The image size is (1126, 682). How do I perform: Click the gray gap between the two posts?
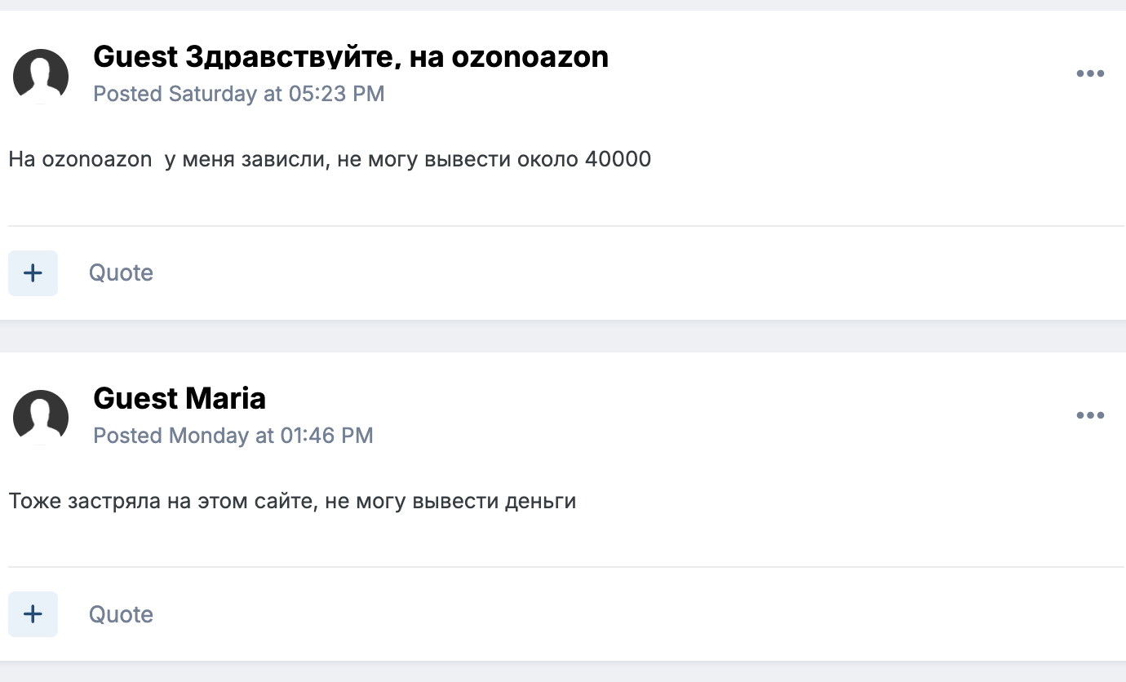tap(563, 336)
